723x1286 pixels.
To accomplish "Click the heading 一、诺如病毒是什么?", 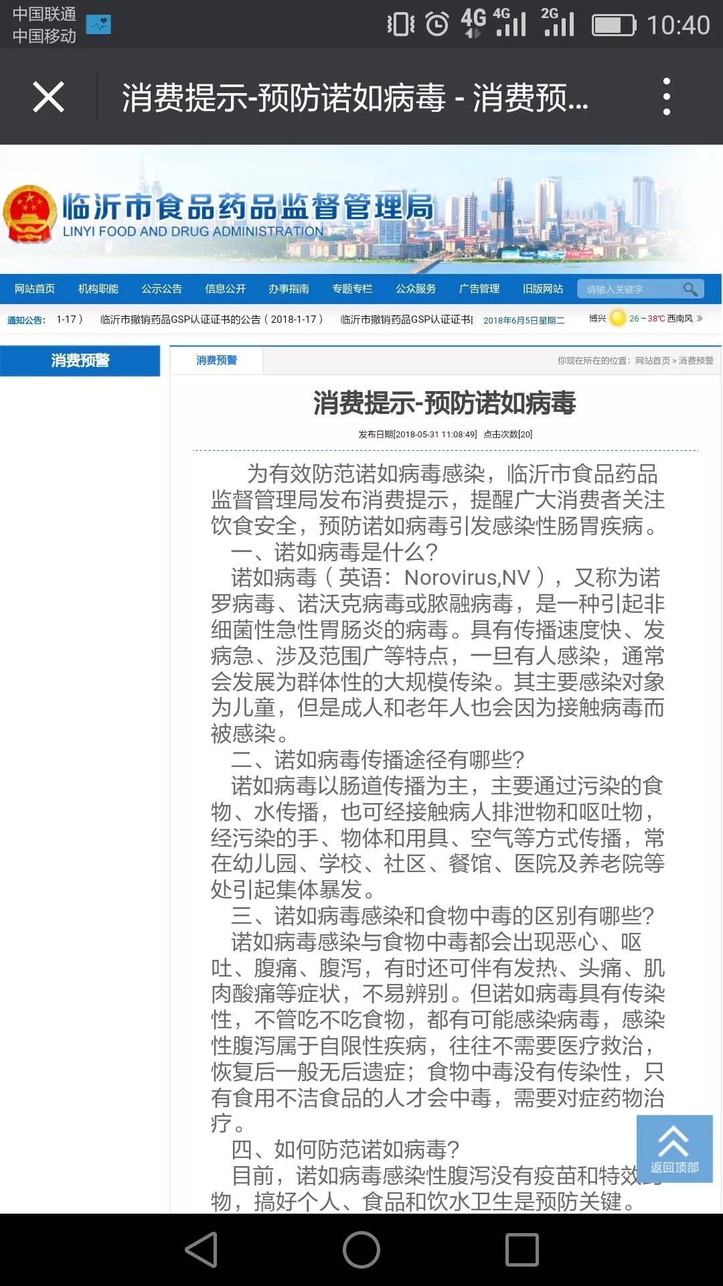I will click(335, 552).
